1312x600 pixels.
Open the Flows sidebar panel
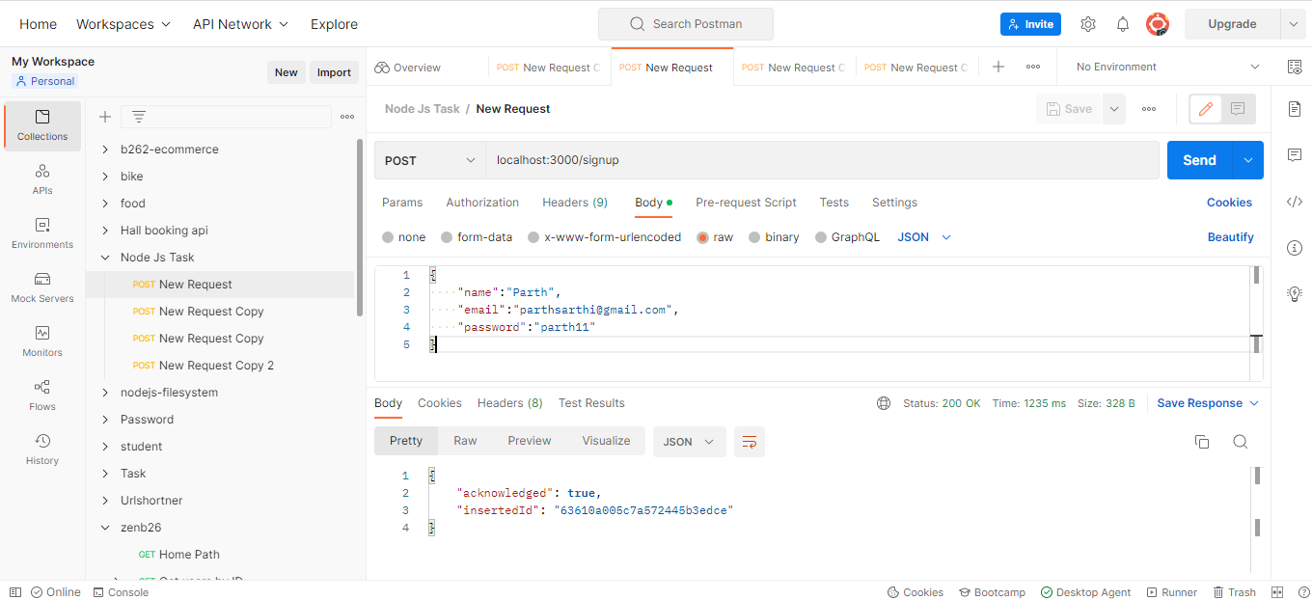41,394
